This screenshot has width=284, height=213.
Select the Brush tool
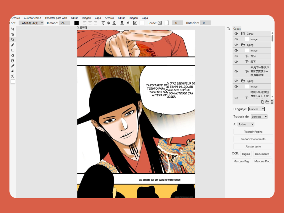pos(12,45)
